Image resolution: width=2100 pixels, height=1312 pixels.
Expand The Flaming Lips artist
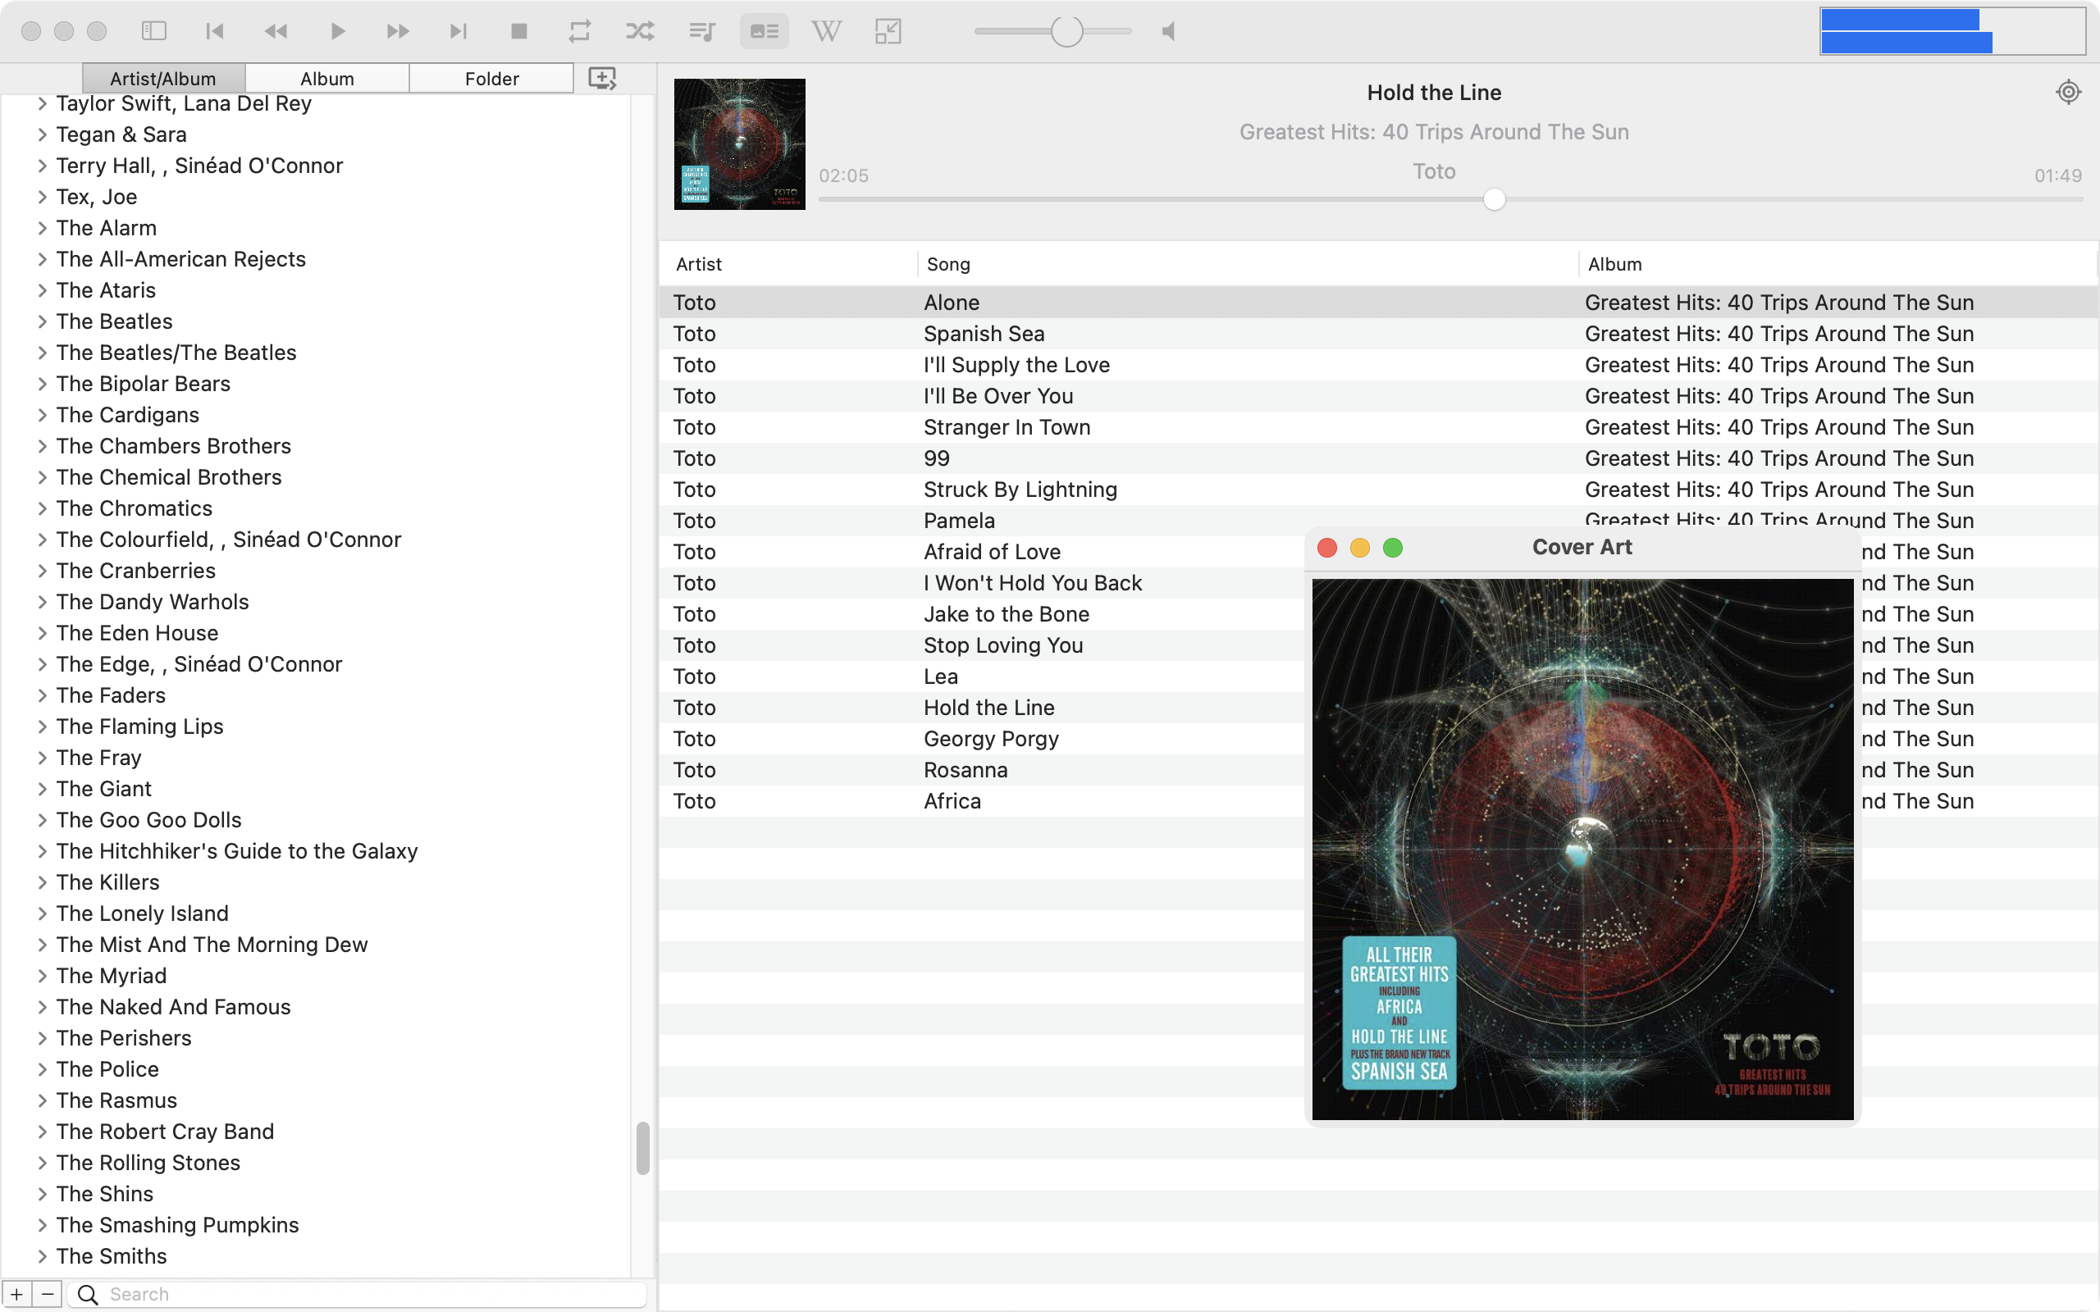42,727
